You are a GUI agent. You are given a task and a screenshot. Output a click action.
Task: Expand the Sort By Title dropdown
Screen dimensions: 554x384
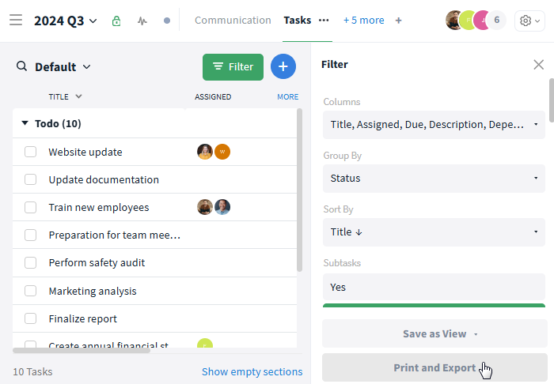pyautogui.click(x=434, y=232)
